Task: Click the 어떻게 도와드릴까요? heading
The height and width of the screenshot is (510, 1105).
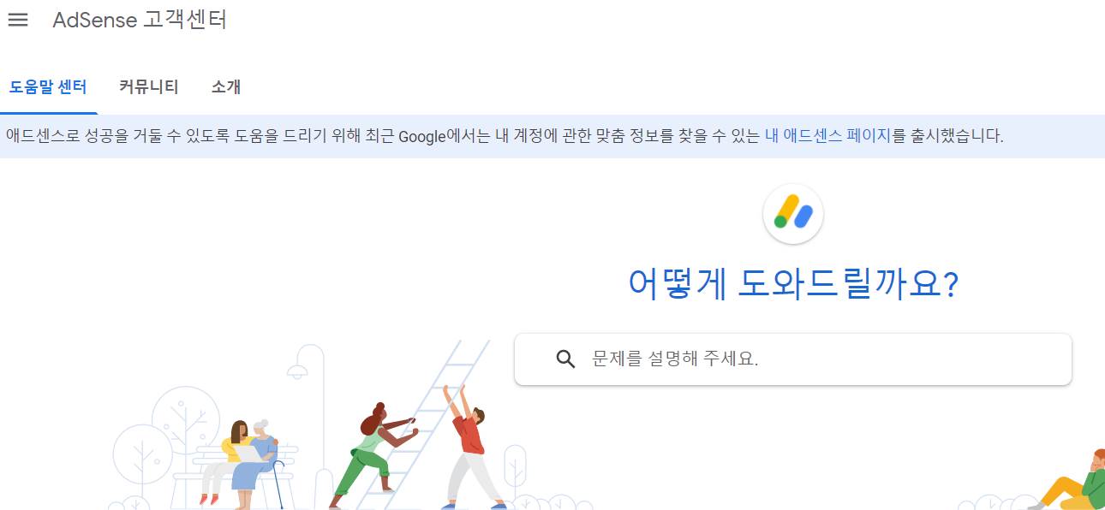Action: [793, 284]
